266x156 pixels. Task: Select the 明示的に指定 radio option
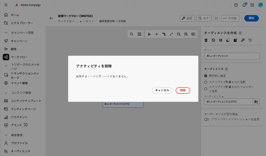pos(206,76)
